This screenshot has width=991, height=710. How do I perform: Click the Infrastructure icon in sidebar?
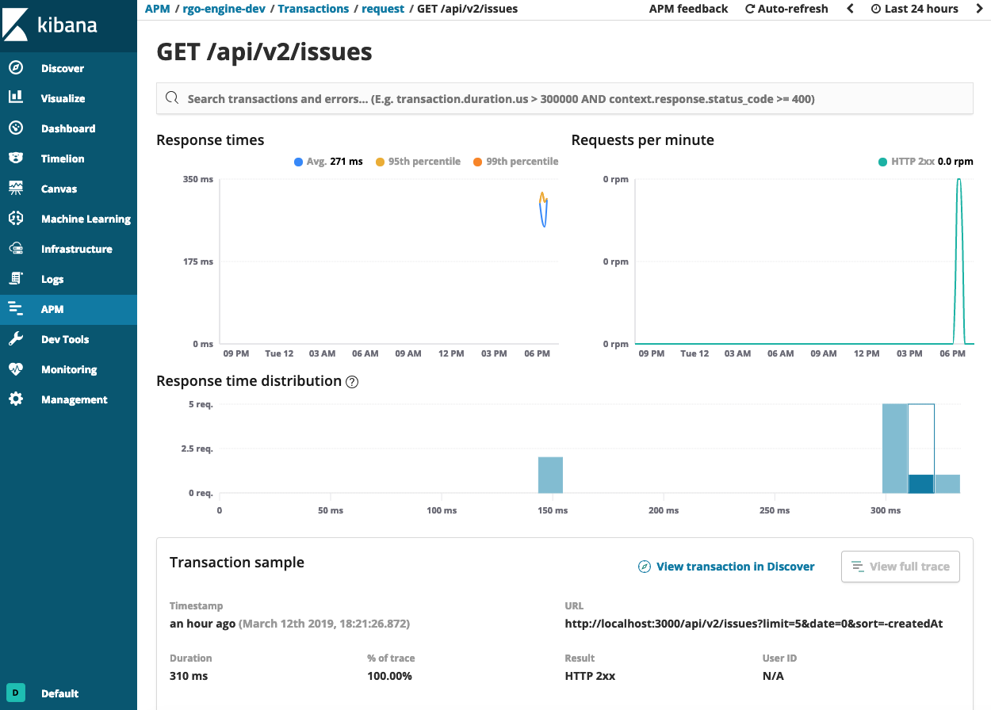[x=16, y=248]
